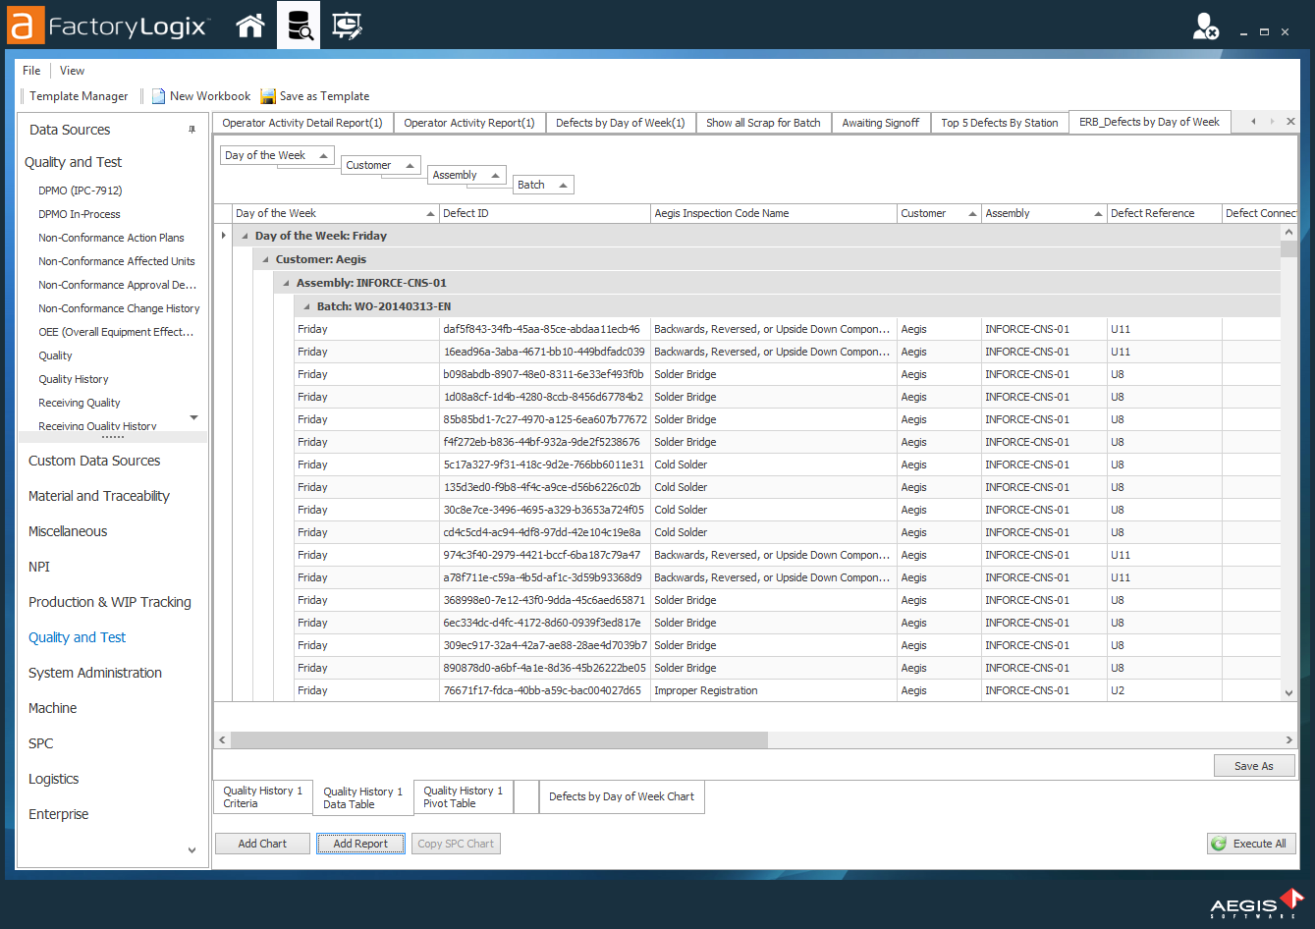Click the Save as Template floppy disk icon
The width and height of the screenshot is (1315, 929).
pos(267,96)
